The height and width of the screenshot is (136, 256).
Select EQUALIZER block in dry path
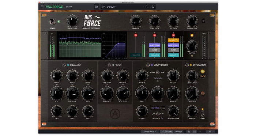point(136,55)
